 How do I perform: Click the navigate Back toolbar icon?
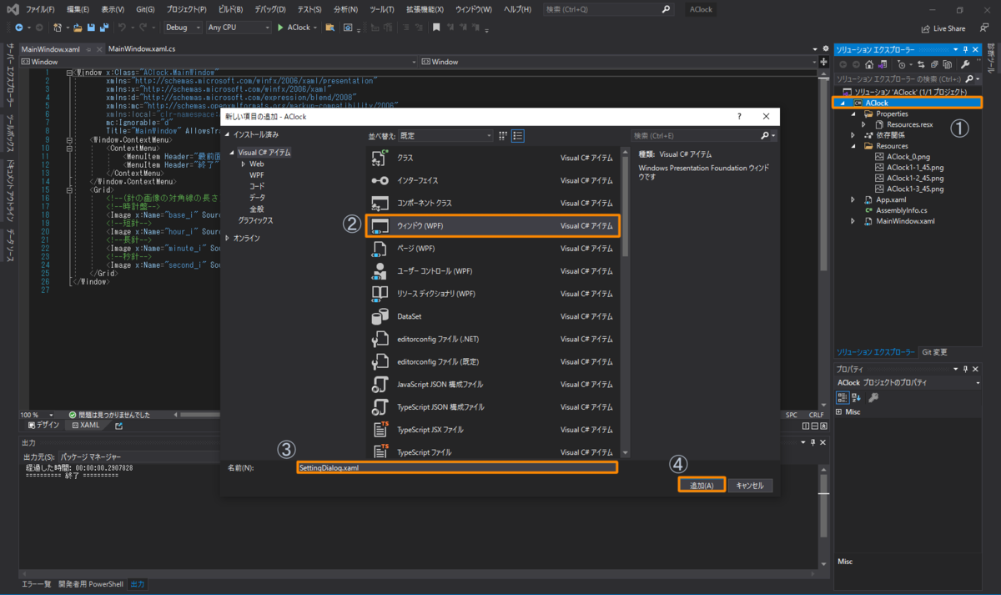18,28
